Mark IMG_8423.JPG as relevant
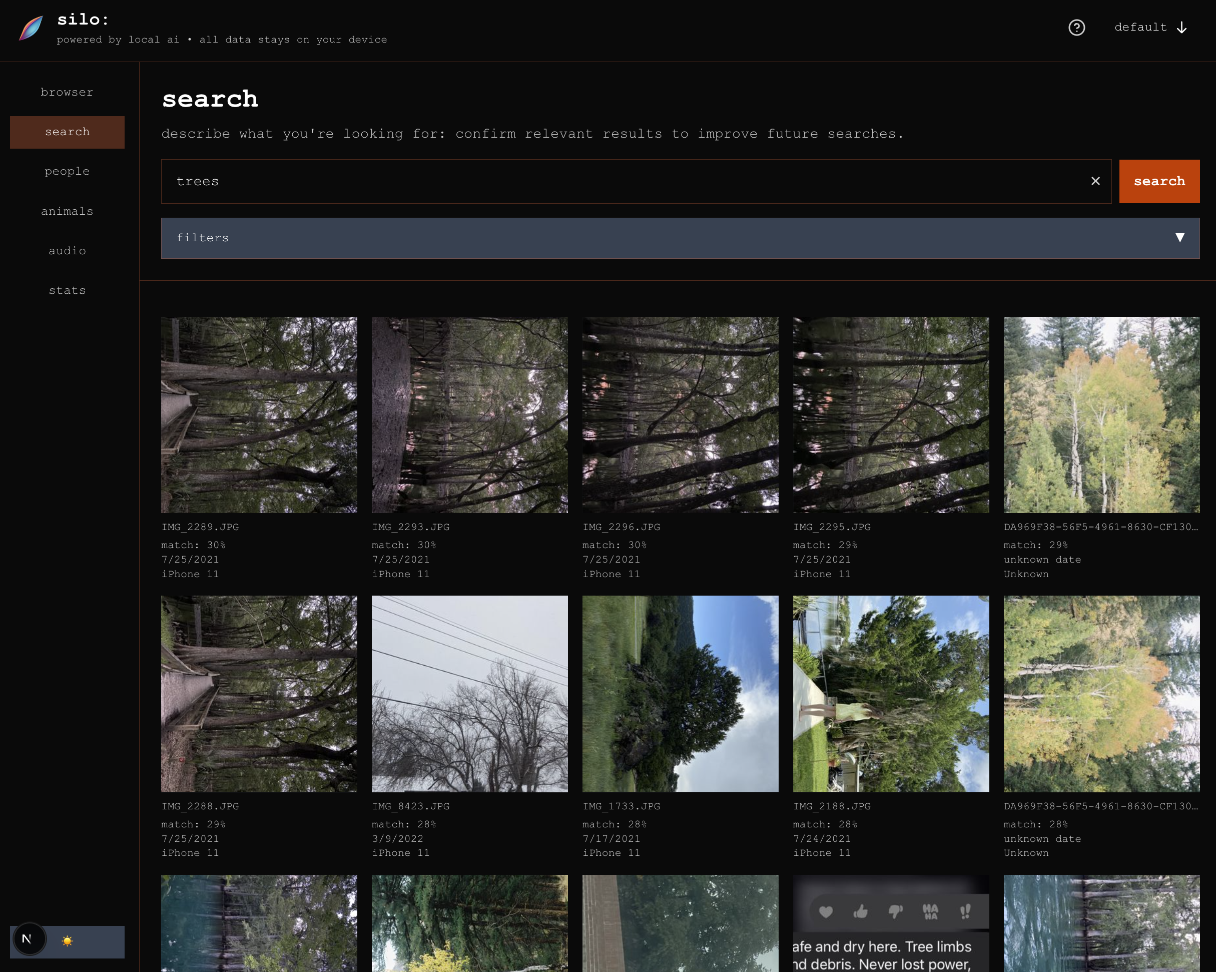 tap(469, 694)
